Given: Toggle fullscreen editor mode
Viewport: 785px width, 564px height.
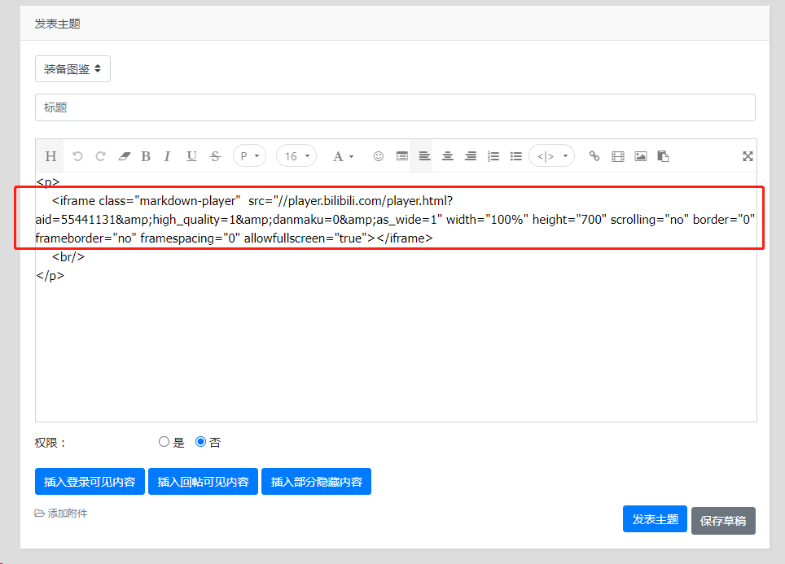Looking at the screenshot, I should pos(748,156).
